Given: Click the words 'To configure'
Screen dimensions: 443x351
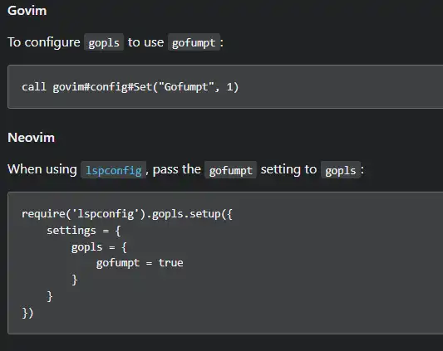Looking at the screenshot, I should [x=44, y=42].
